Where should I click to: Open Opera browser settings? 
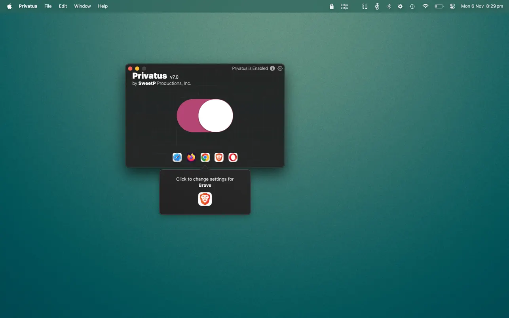(x=233, y=157)
